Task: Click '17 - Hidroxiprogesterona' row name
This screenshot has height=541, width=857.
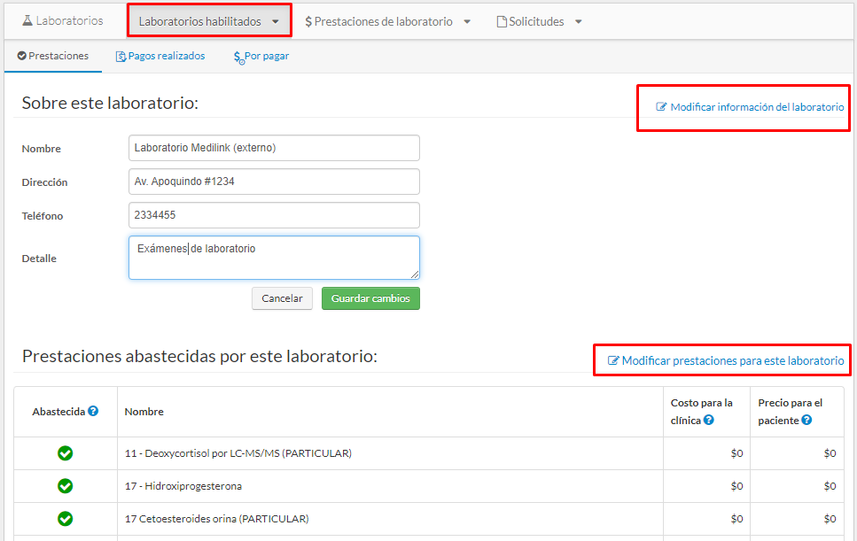Action: click(183, 486)
